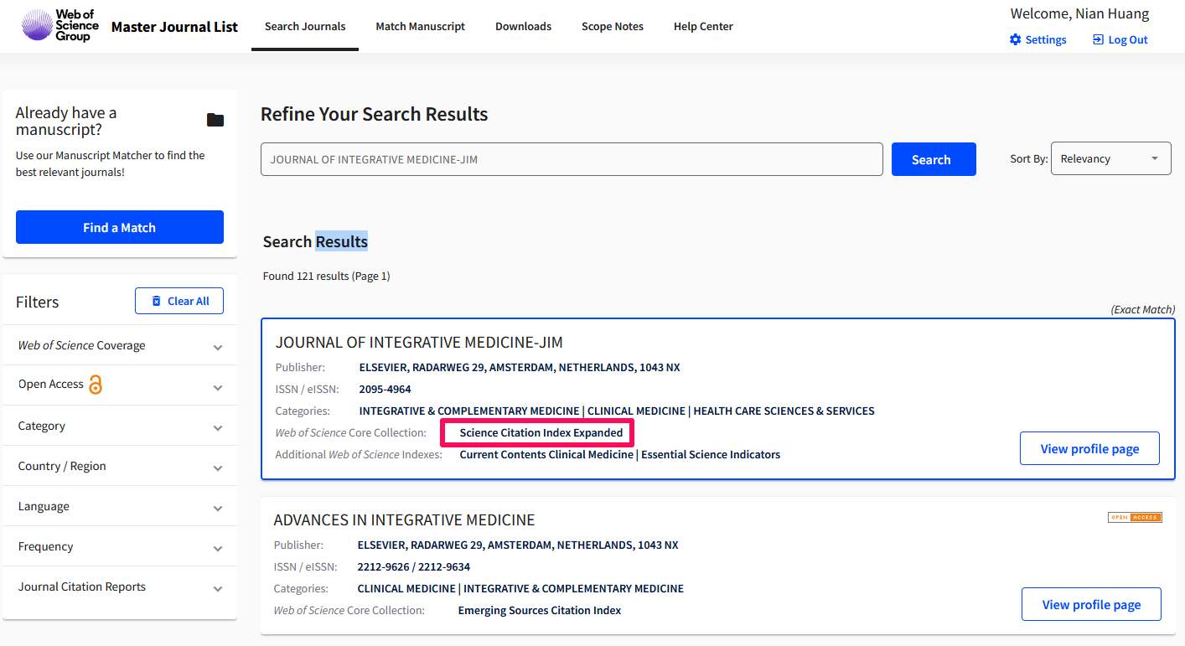1185x646 pixels.
Task: Click the Log Out arrow icon
Action: [x=1098, y=39]
